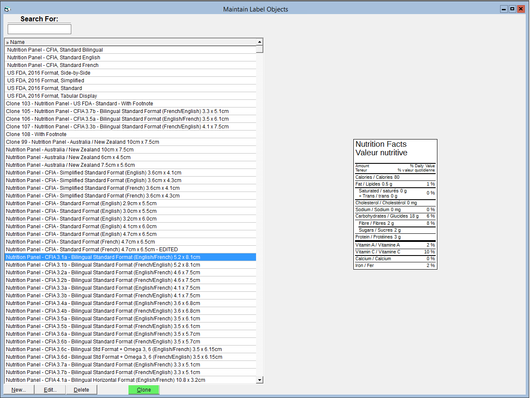530x398 pixels.
Task: Select CFIA 3.2a Bilingual Standard Format row
Action: (131, 273)
